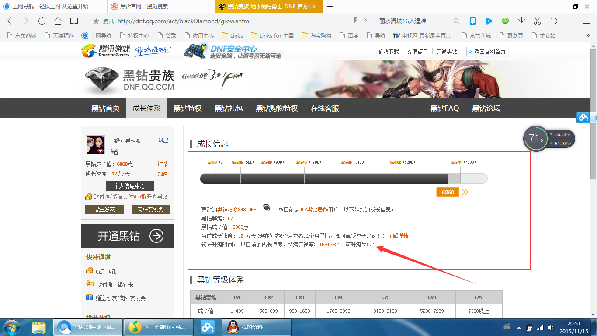
Task: Select the 成长体系 nav tab
Action: pos(146,108)
